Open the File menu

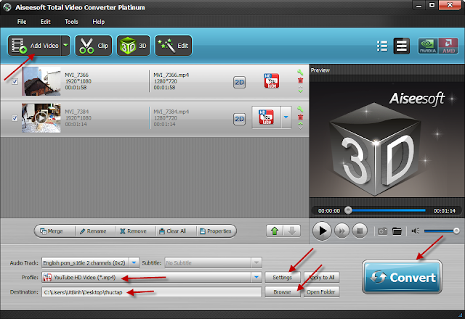tap(22, 22)
